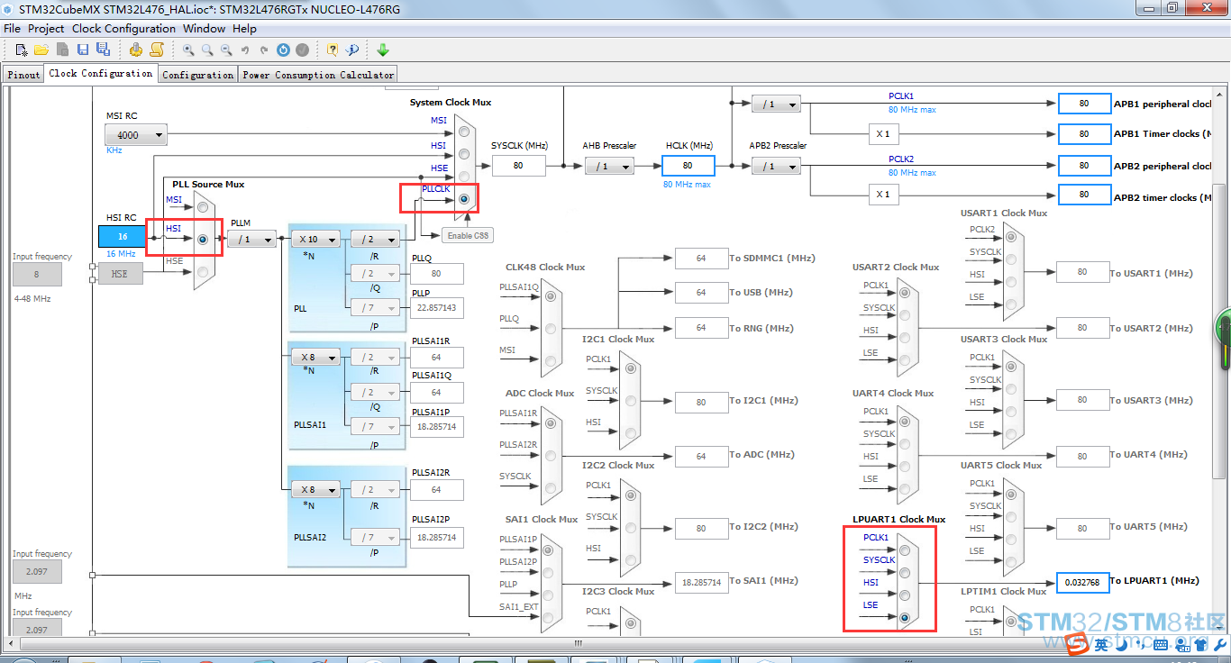1231x663 pixels.
Task: Click the best-fit zoom magnifier icon
Action: click(x=207, y=50)
